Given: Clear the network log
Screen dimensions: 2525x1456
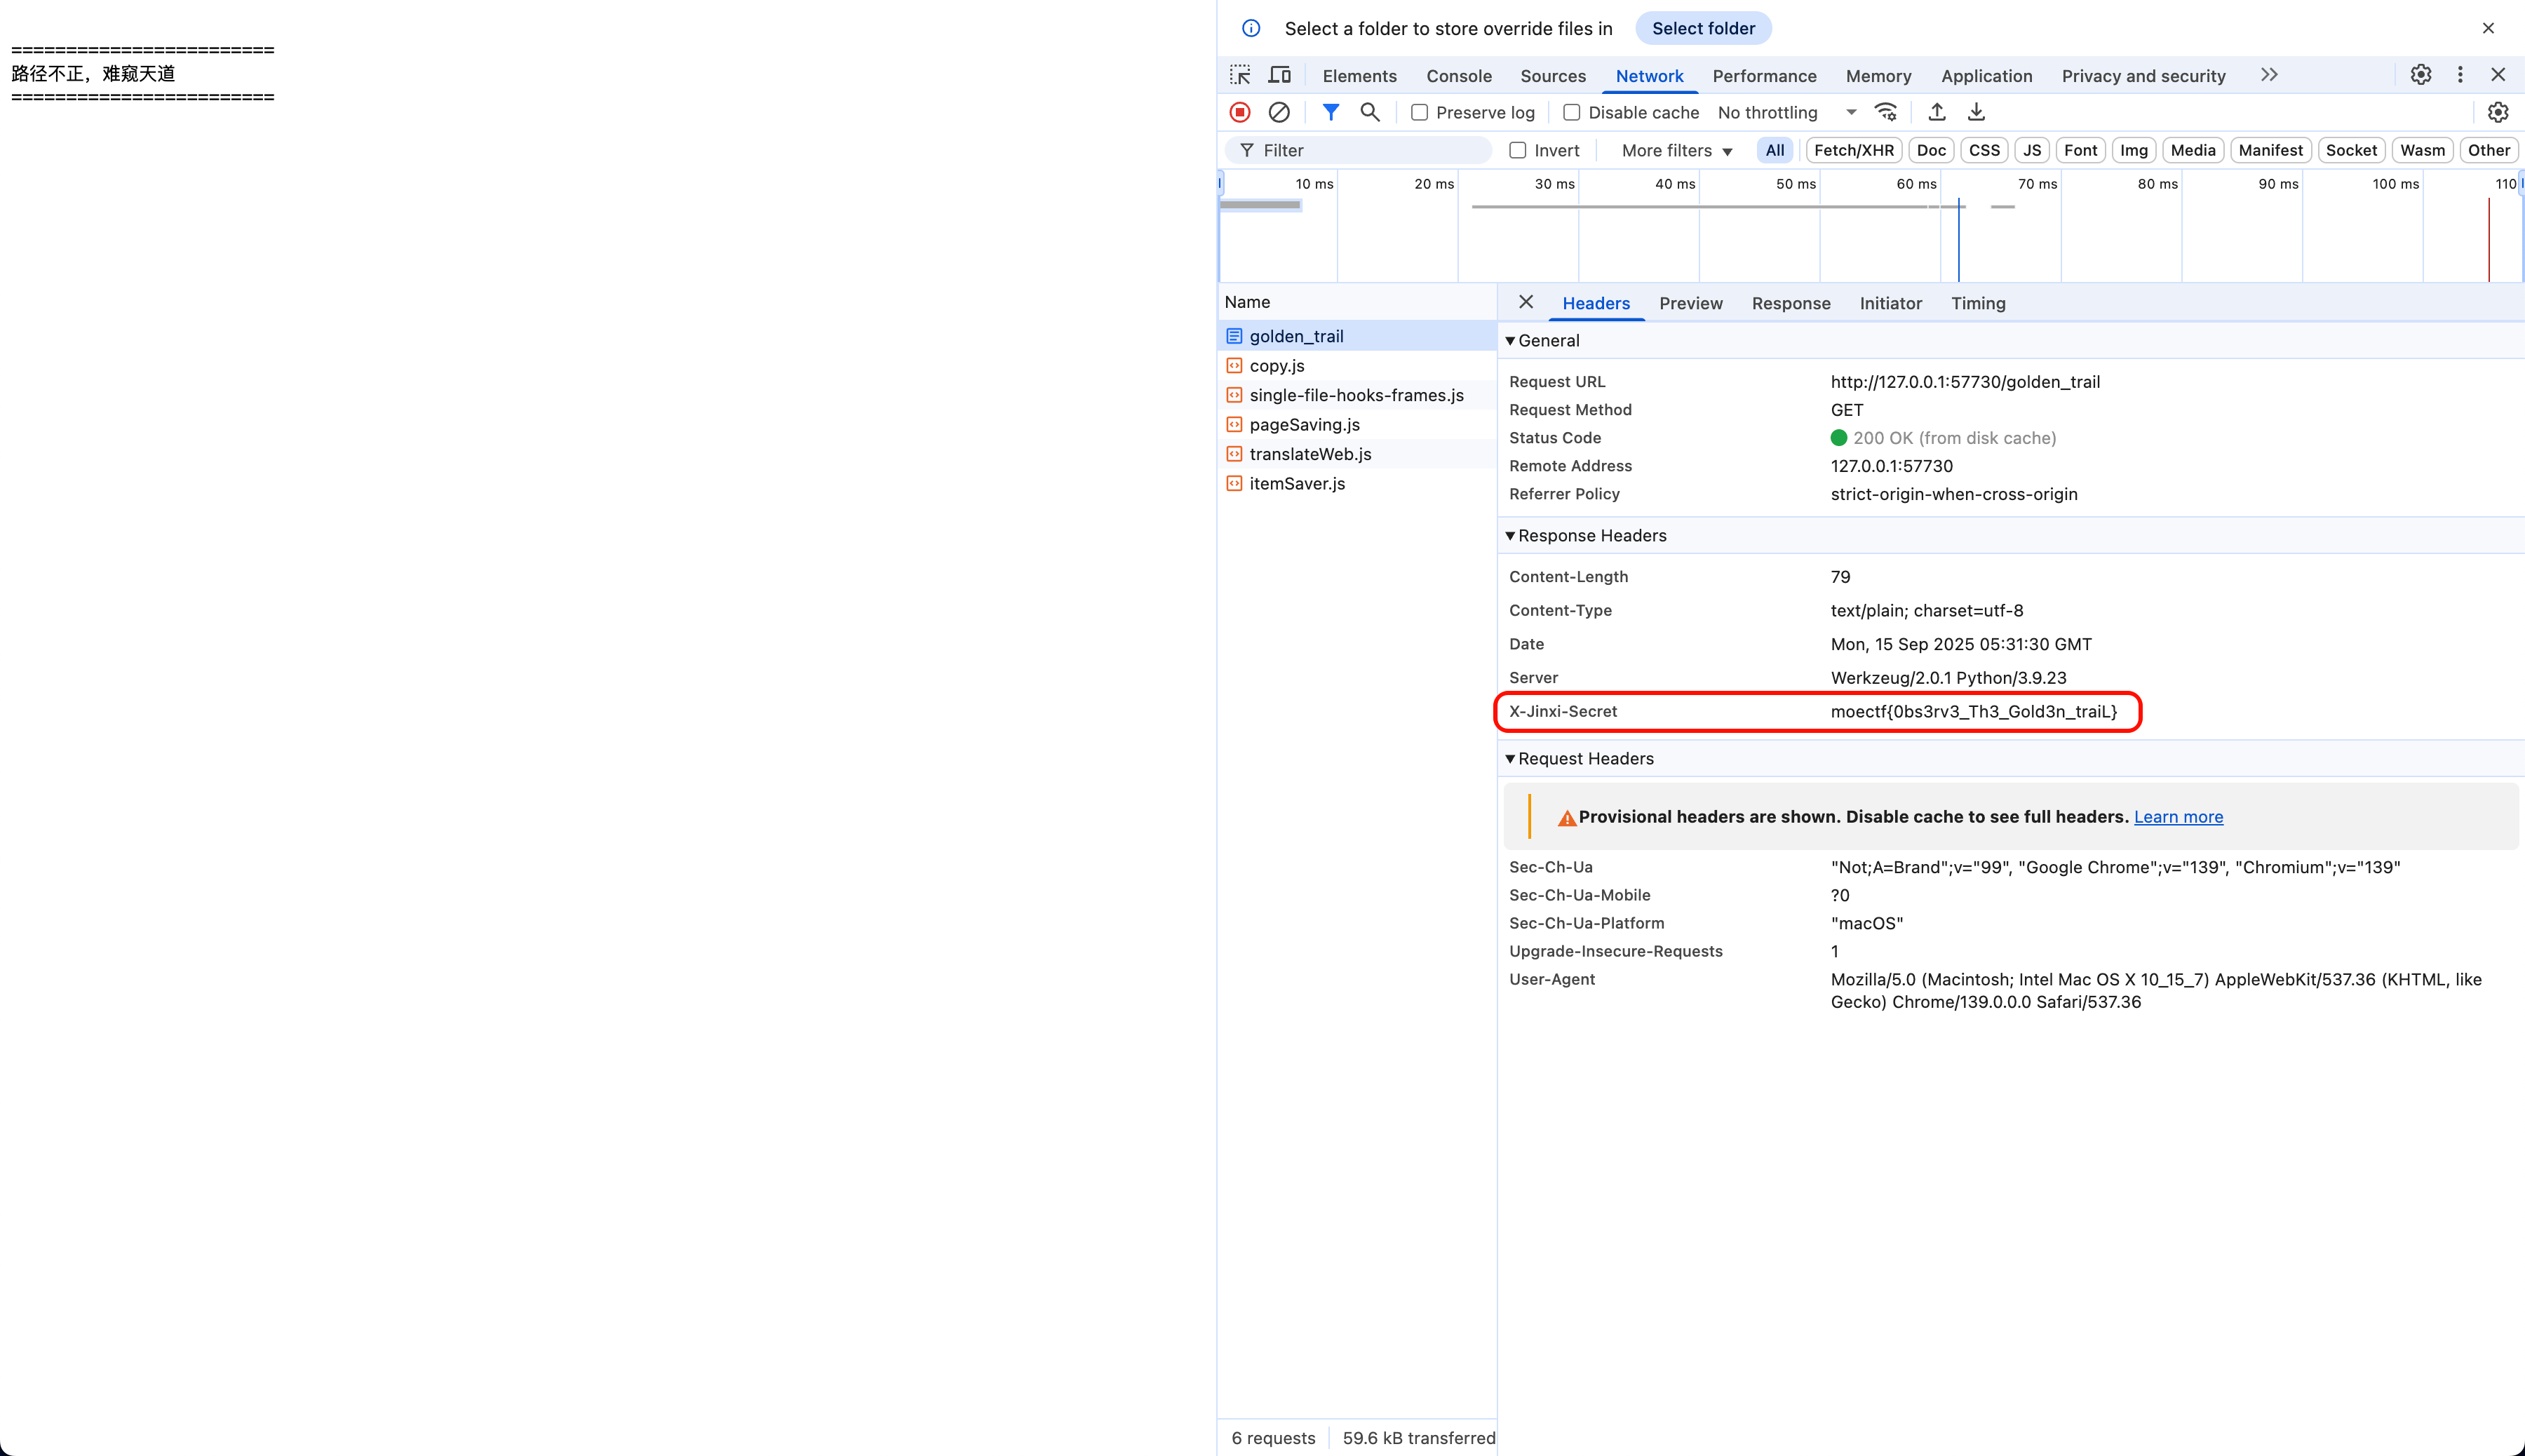Looking at the screenshot, I should [1279, 112].
